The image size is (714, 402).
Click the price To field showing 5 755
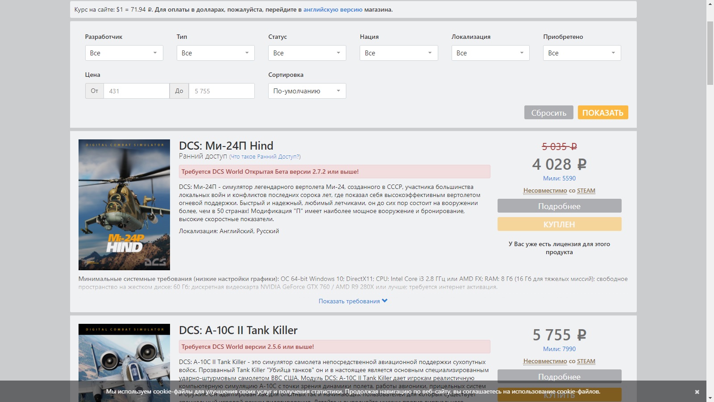[x=222, y=91]
